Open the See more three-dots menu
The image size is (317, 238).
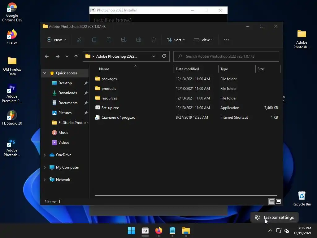pyautogui.click(x=226, y=40)
